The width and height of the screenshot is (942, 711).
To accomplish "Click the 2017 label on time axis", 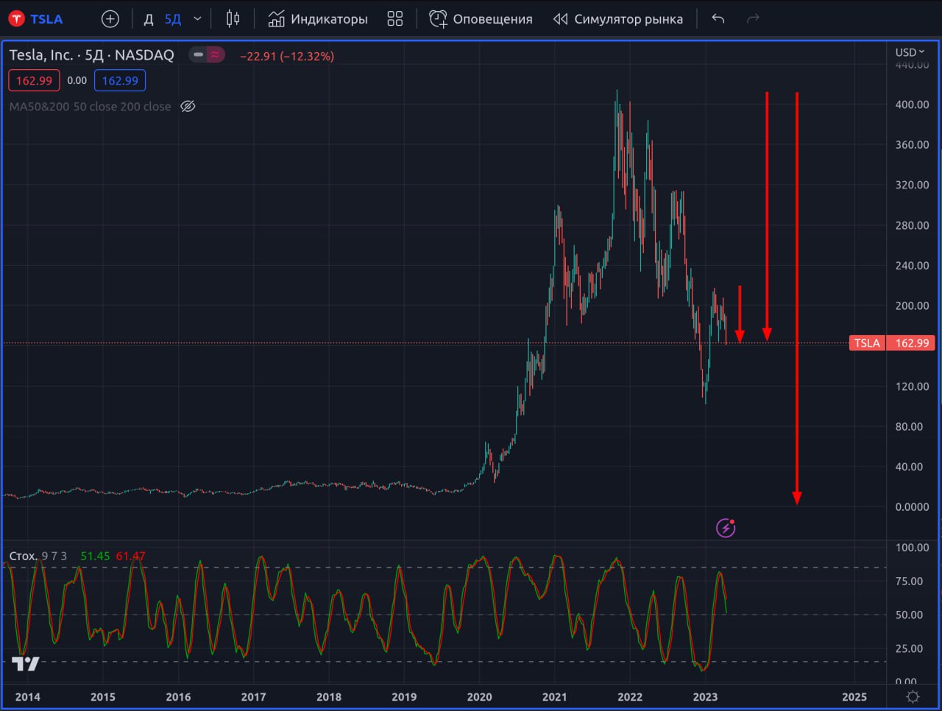I will point(254,697).
